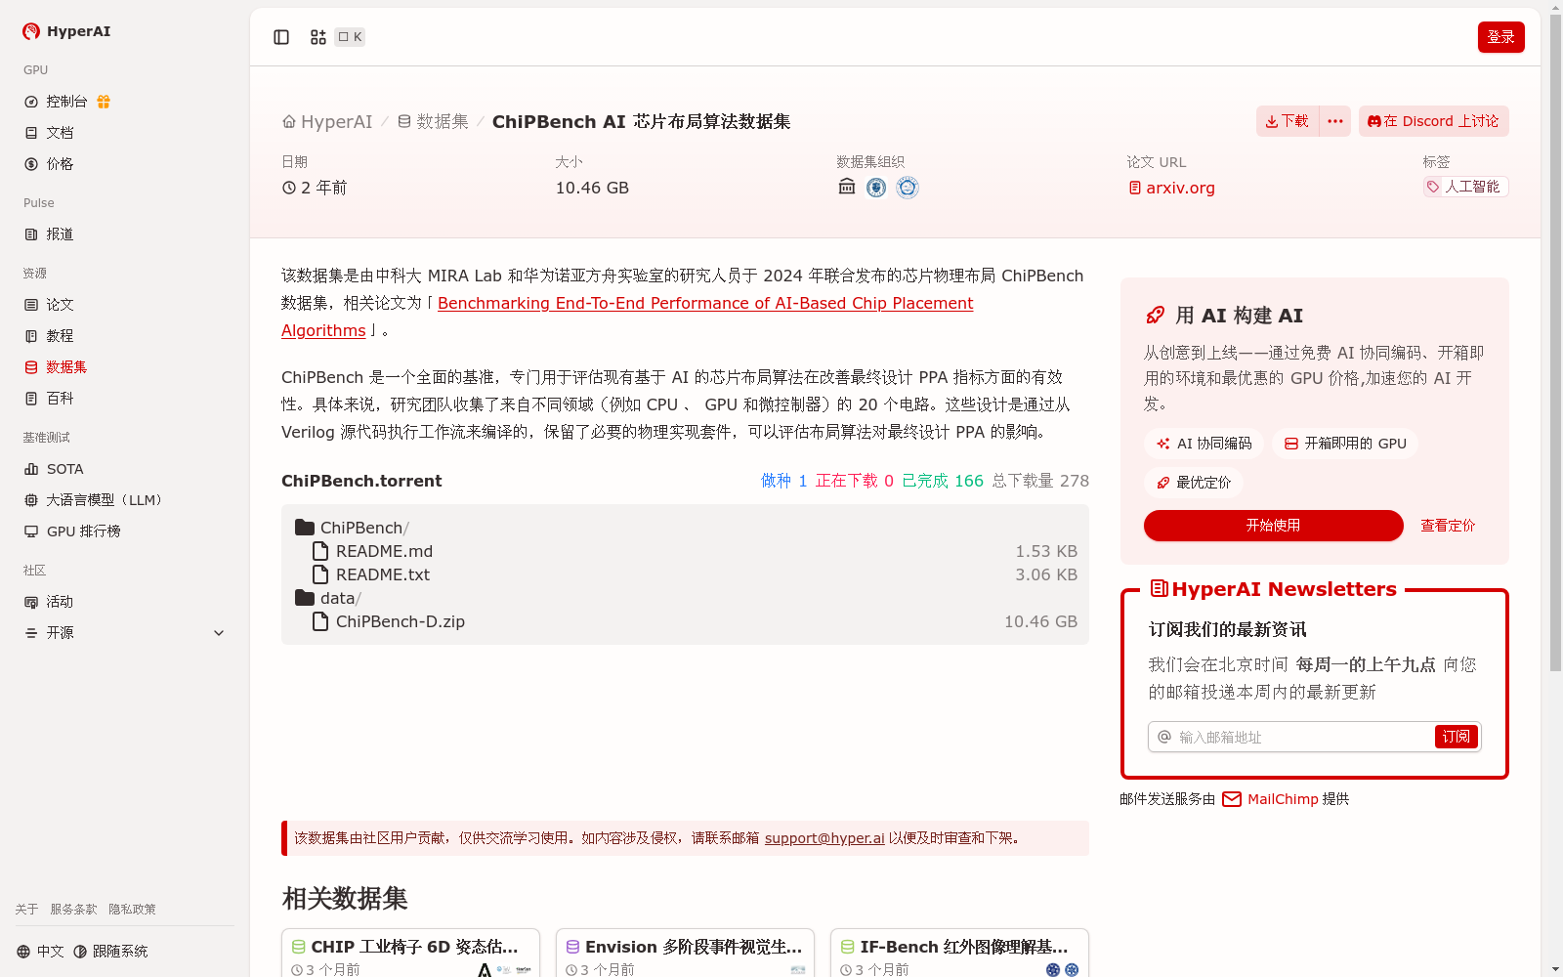Screen dimensions: 1563x977
Task: Click the second organization logo
Action: [x=876, y=188]
